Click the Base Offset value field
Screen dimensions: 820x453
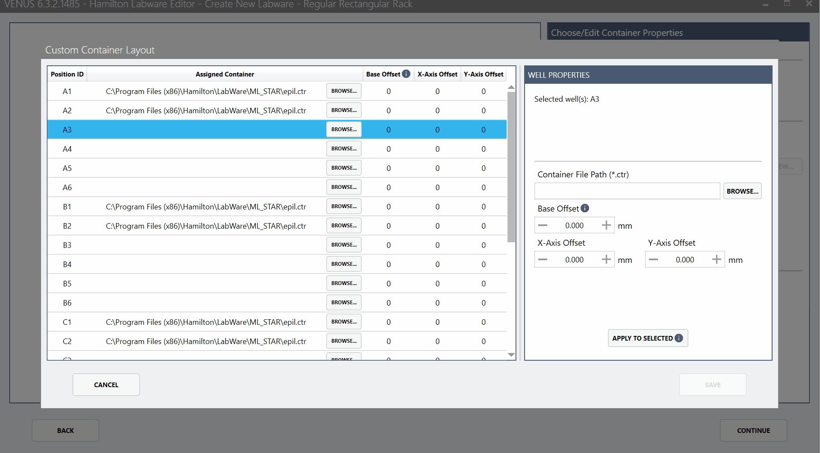point(574,225)
